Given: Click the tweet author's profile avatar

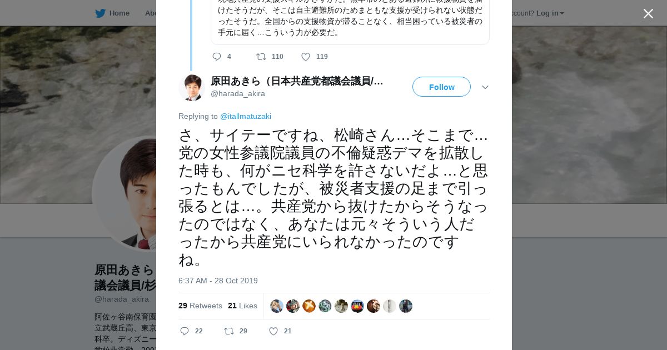Looking at the screenshot, I should (192, 87).
